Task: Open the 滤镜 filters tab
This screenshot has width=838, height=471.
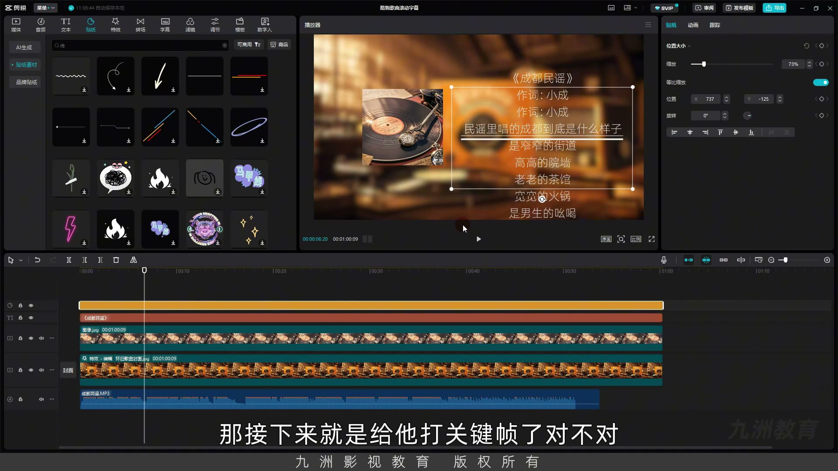Action: (190, 25)
